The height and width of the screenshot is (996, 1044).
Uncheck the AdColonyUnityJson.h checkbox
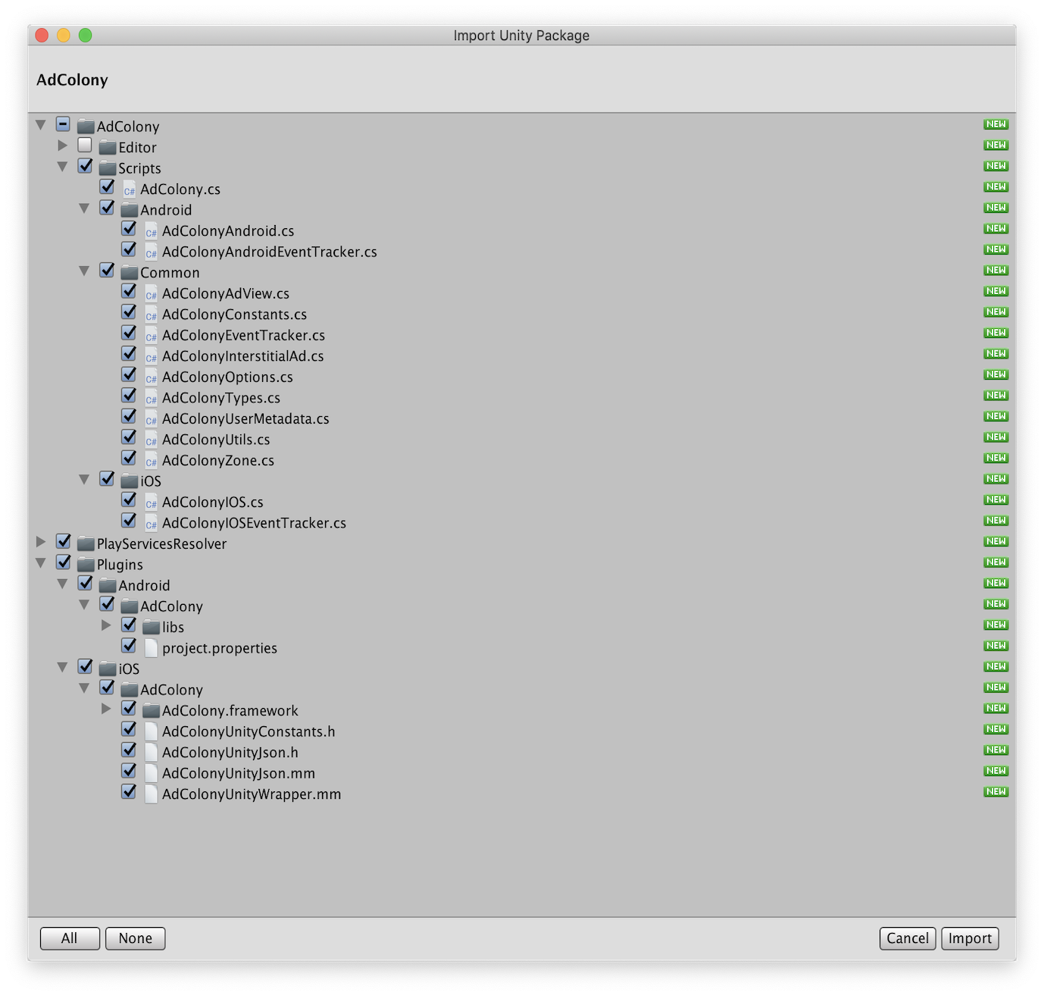129,749
